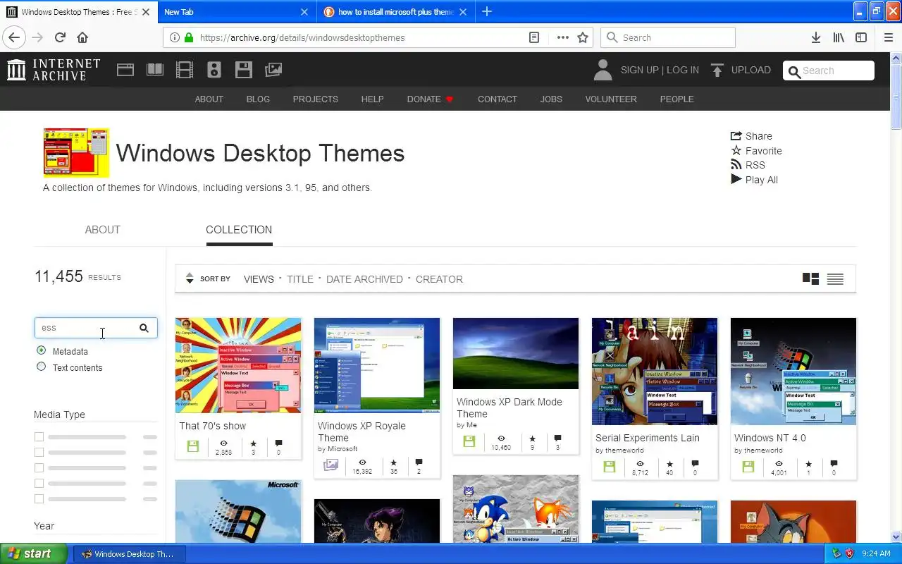The width and height of the screenshot is (902, 564).
Task: Toggle Reader View icon in address bar
Action: [534, 37]
